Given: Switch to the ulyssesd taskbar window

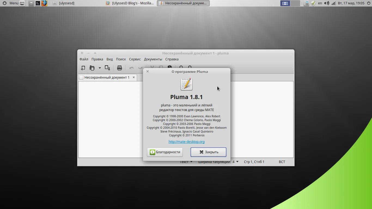Looking at the screenshot, I should 64,3.
